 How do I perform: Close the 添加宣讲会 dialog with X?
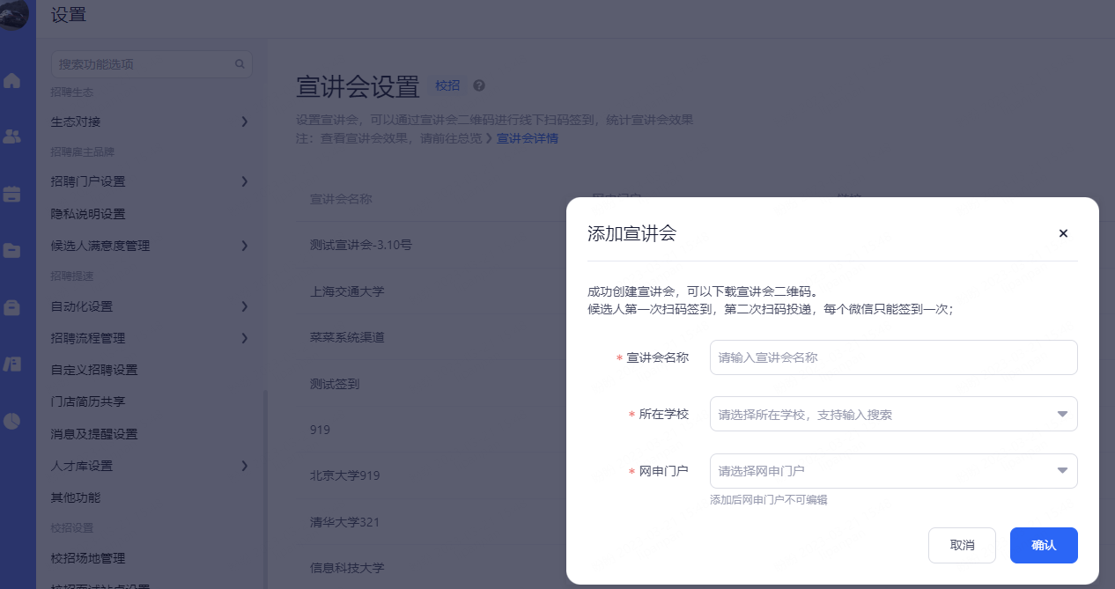click(x=1063, y=233)
